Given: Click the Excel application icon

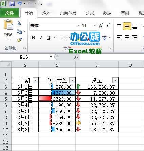Looking at the screenshot, I should (3, 4).
